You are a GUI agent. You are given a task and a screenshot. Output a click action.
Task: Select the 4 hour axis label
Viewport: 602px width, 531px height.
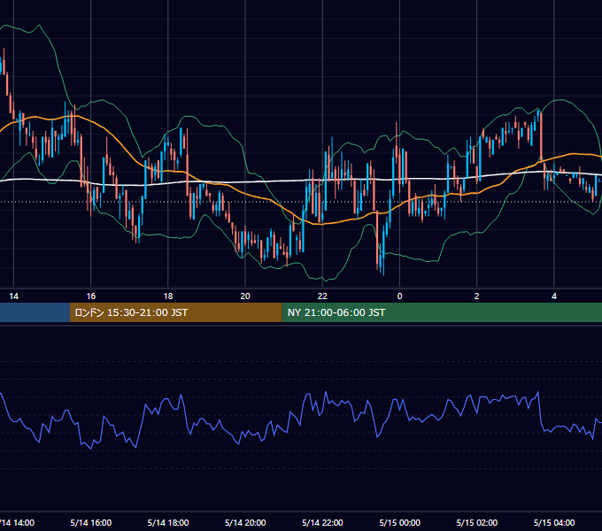pyautogui.click(x=554, y=296)
